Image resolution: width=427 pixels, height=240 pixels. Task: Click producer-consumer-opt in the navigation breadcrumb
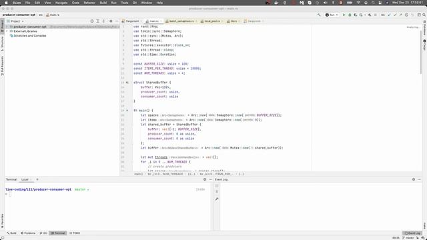19,15
